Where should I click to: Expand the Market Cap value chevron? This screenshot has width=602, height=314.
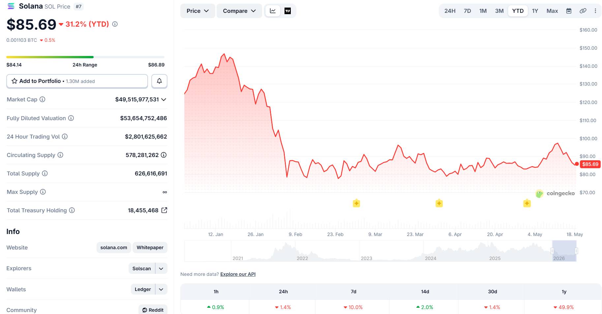164,99
